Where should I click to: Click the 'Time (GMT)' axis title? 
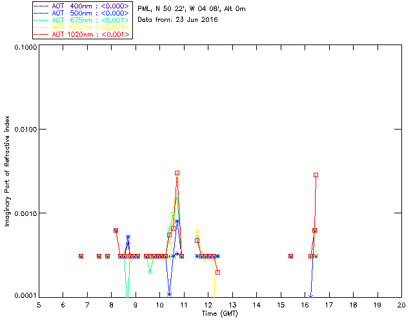(x=219, y=314)
